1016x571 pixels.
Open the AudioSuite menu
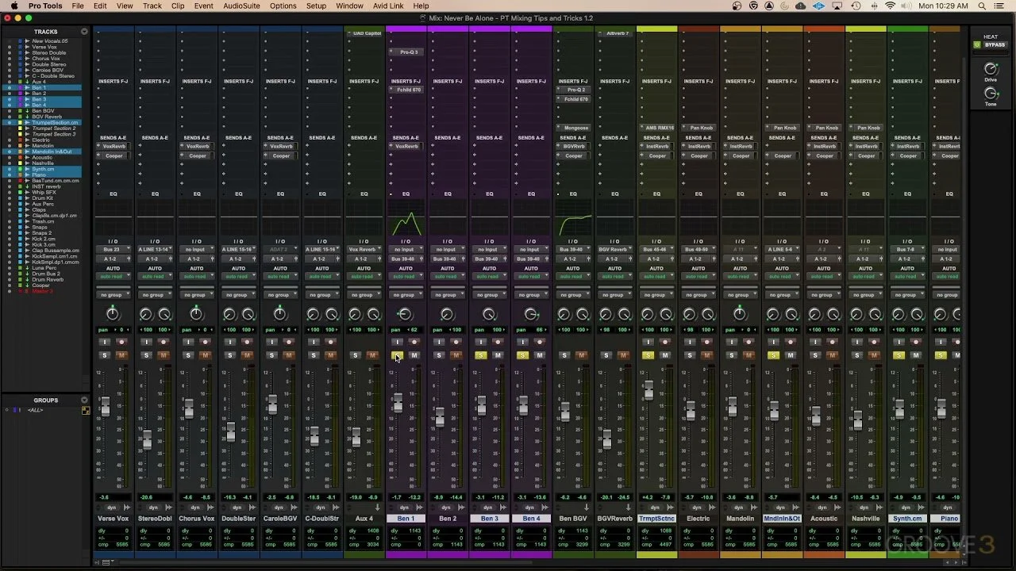(241, 6)
